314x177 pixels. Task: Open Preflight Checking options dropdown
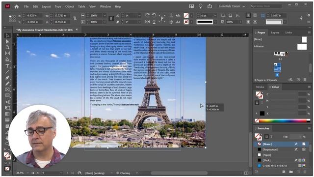(x=137, y=173)
